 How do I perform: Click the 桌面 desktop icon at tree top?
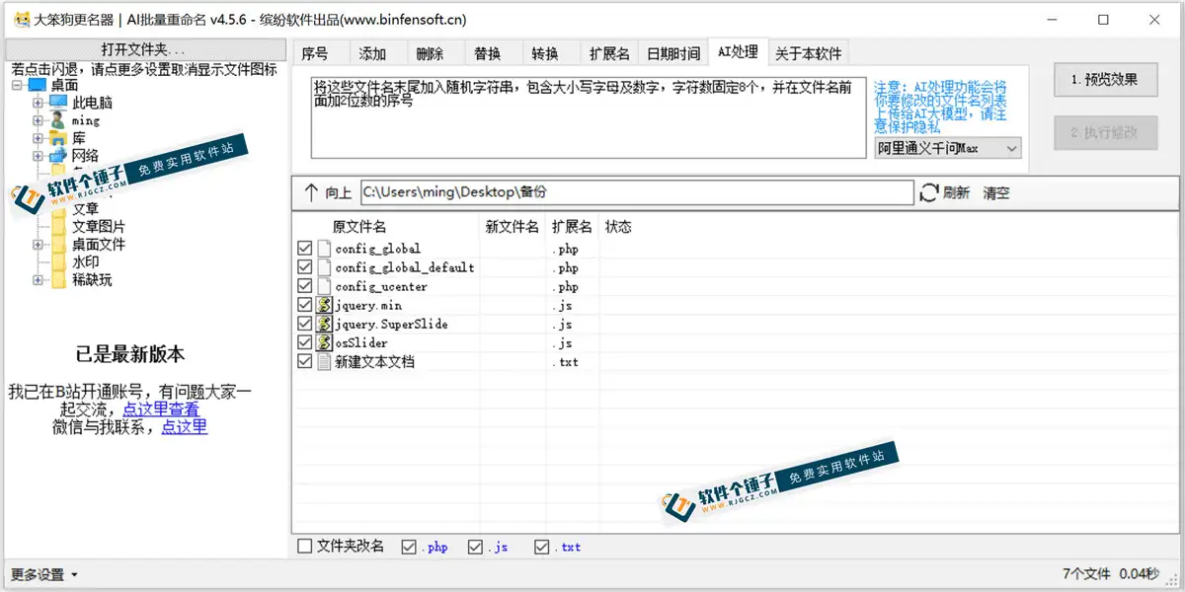tap(36, 85)
